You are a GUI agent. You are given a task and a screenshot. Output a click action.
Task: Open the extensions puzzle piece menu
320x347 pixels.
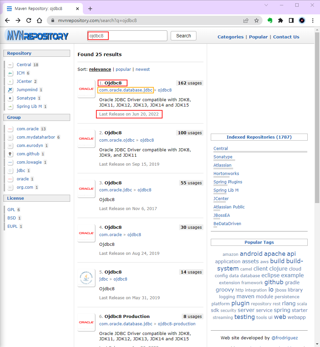coord(280,21)
